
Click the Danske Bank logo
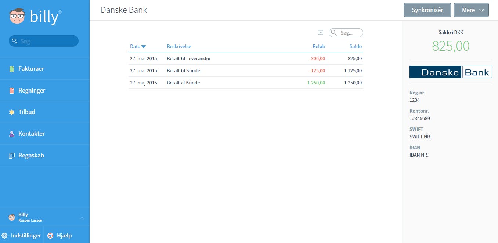click(x=451, y=72)
